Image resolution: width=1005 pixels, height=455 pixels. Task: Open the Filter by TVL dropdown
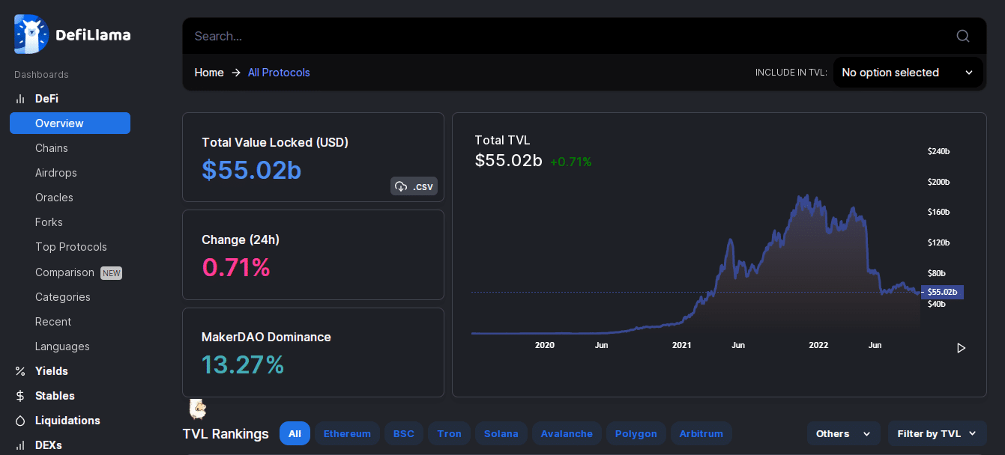click(x=937, y=433)
